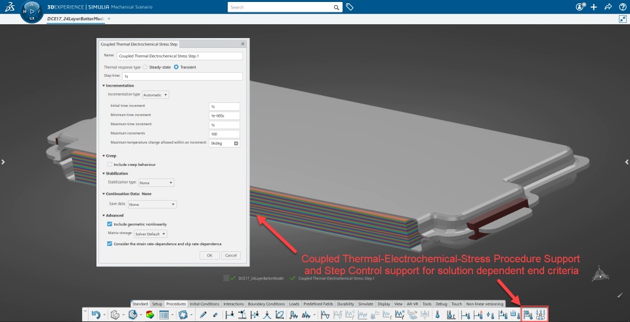The image size is (630, 322).
Task: Add a new tab with the plus button
Action: click(109, 19)
